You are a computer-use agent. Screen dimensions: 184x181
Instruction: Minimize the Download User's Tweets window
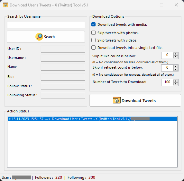[147, 5]
